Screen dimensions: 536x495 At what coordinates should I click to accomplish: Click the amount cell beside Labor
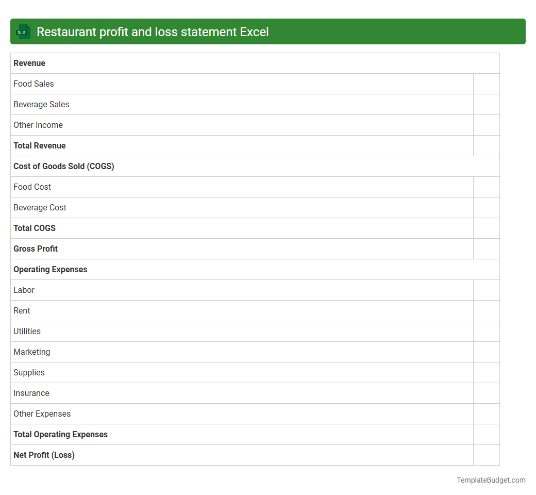[x=486, y=290]
